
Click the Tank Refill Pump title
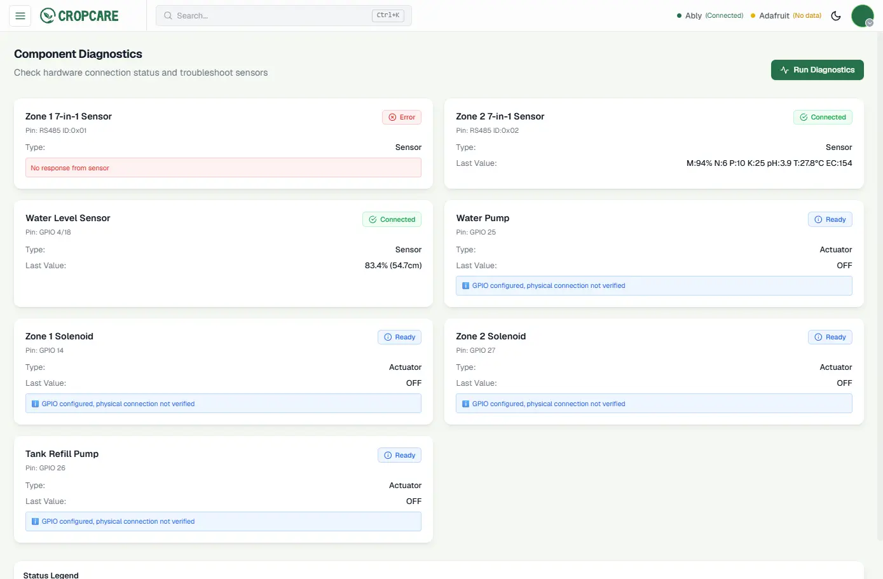pyautogui.click(x=62, y=454)
